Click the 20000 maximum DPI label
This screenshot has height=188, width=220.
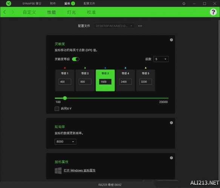click(x=163, y=102)
